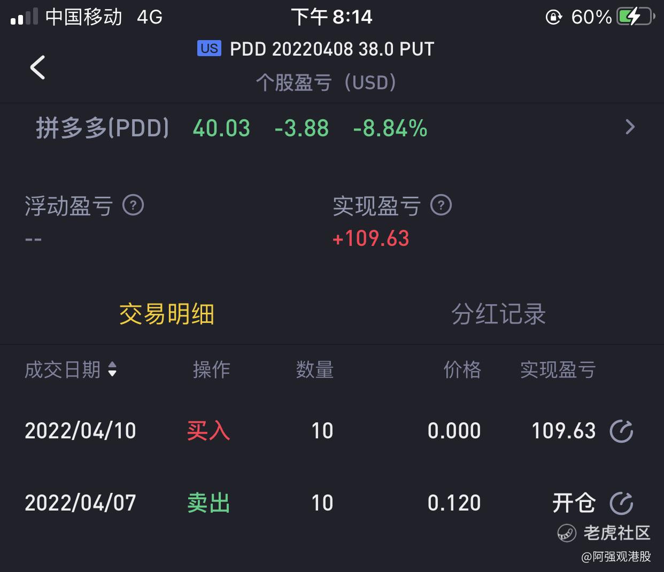This screenshot has width=664, height=572.
Task: Tap the Tiger community logo icon
Action: [567, 533]
